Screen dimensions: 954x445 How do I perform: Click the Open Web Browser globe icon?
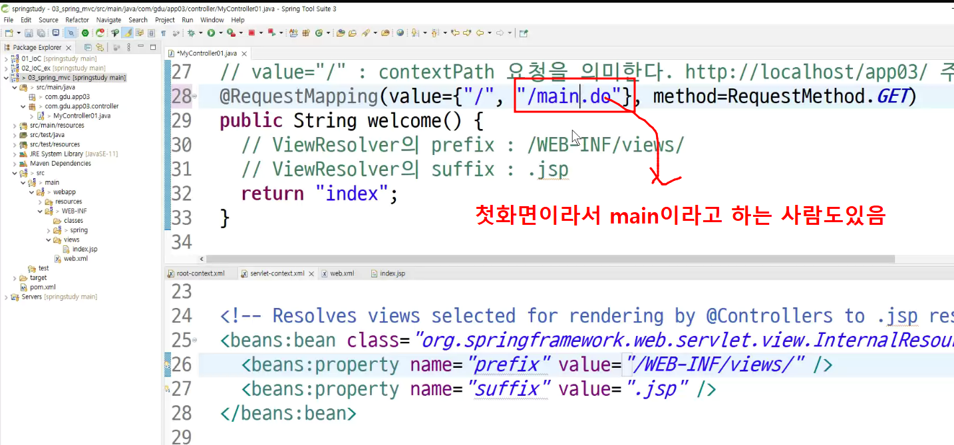point(400,33)
